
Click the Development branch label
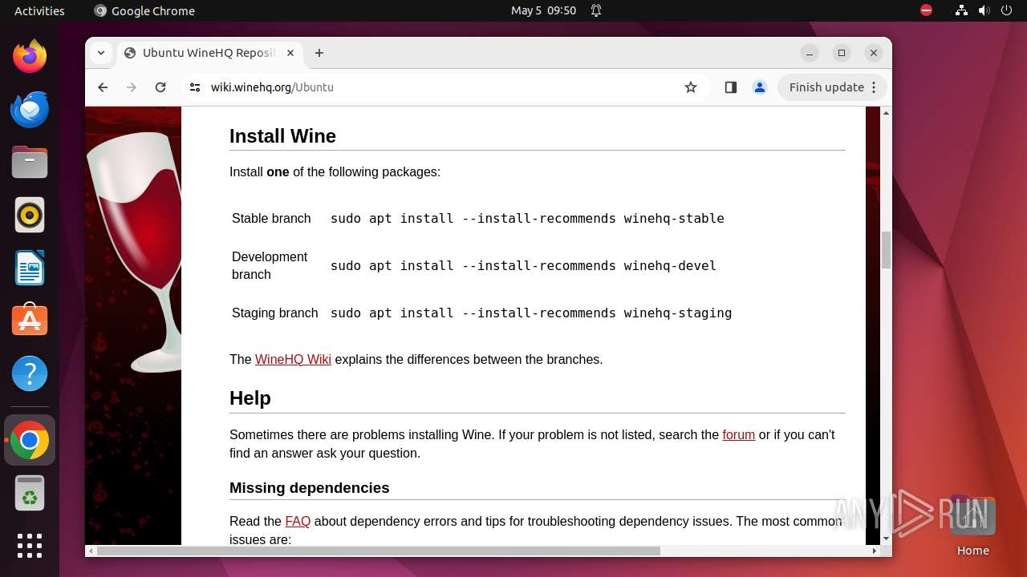tap(270, 265)
